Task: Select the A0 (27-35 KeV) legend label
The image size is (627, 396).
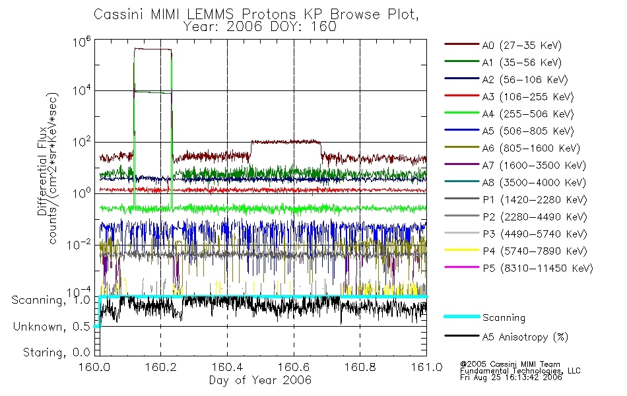Action: 522,45
